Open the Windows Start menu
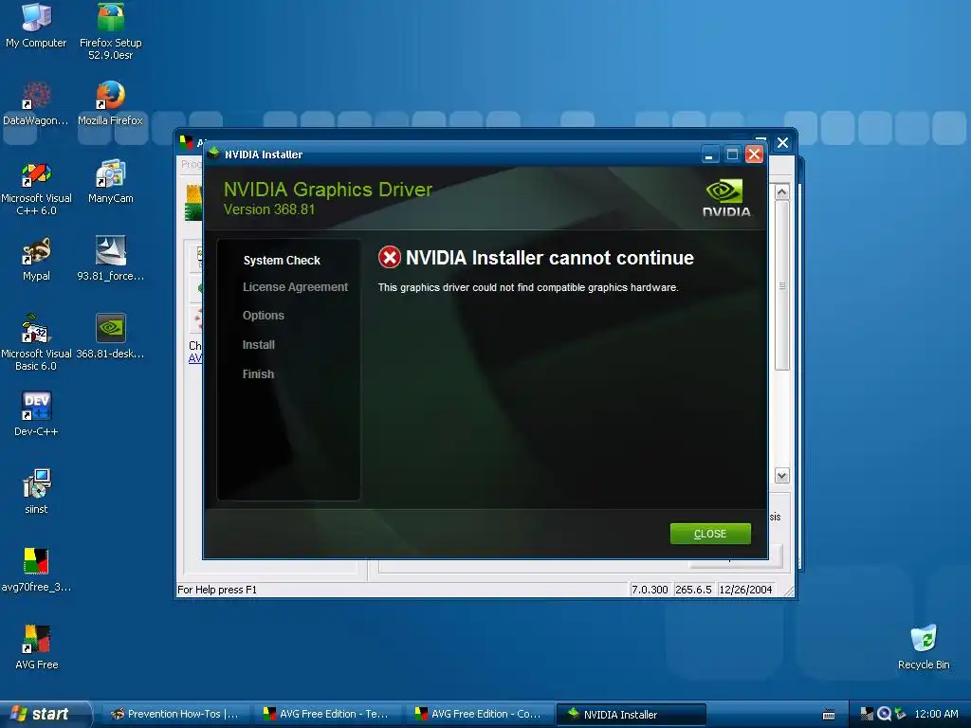 [x=45, y=714]
